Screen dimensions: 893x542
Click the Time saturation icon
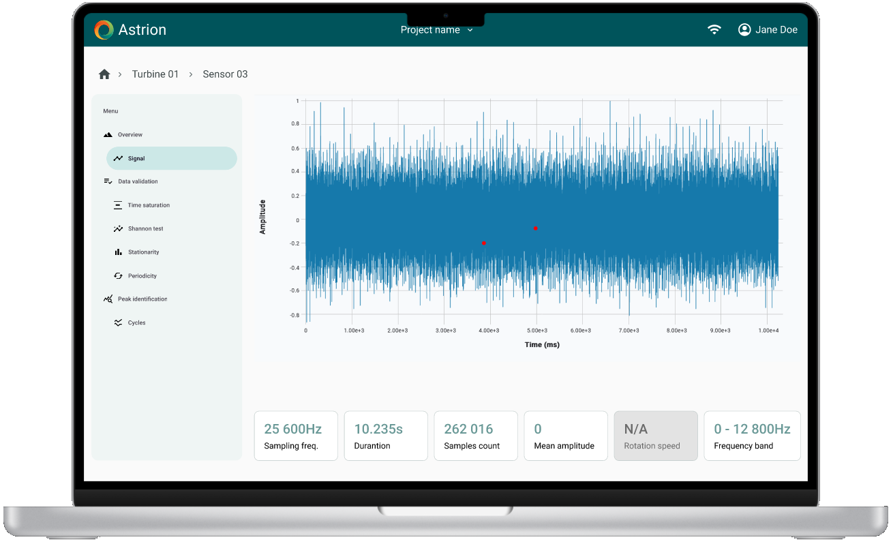point(118,205)
